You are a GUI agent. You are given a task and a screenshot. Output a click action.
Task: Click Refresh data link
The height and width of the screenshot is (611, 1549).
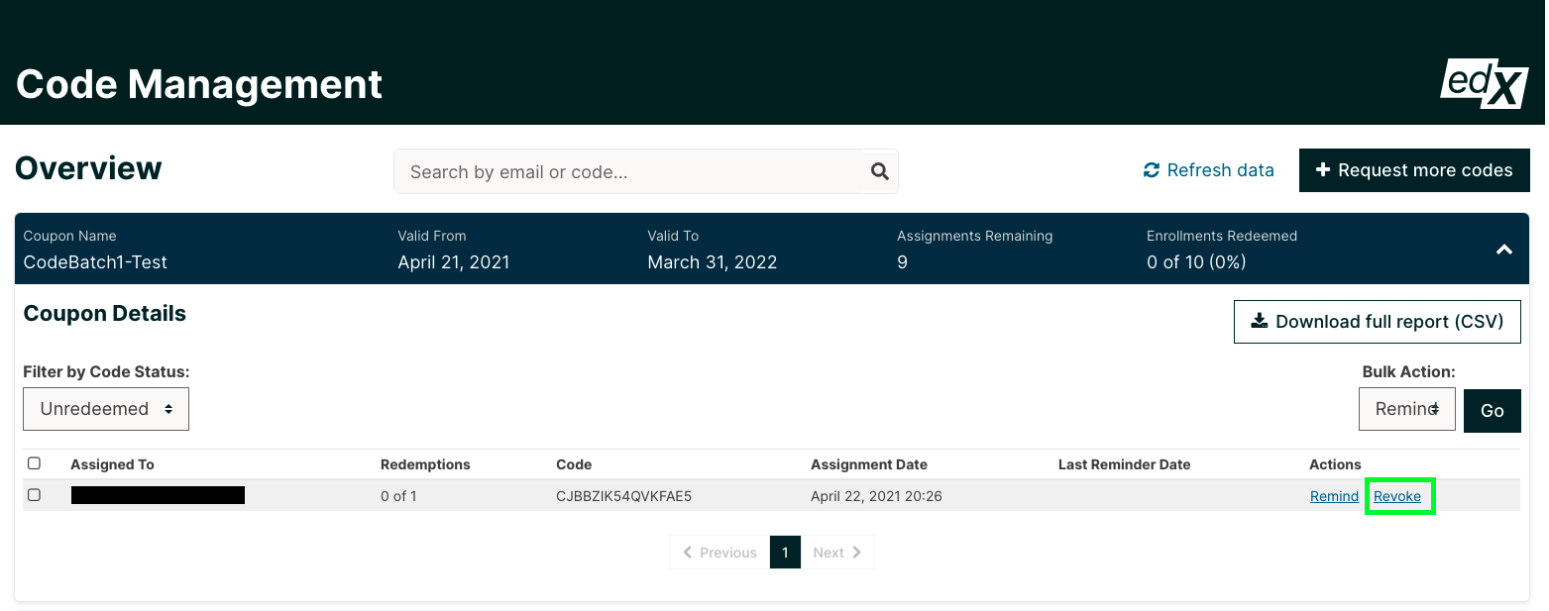[1208, 170]
